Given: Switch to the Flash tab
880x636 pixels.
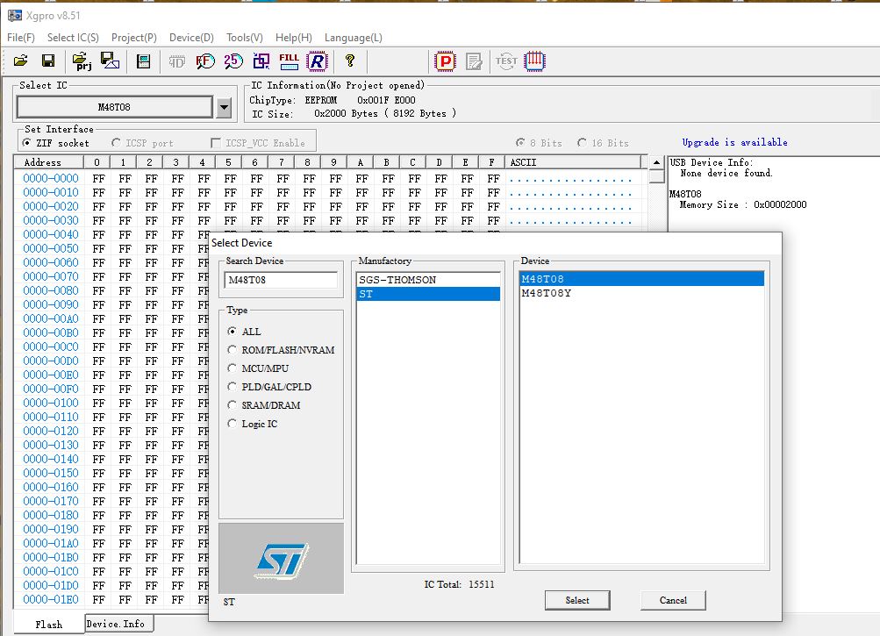Looking at the screenshot, I should [49, 625].
